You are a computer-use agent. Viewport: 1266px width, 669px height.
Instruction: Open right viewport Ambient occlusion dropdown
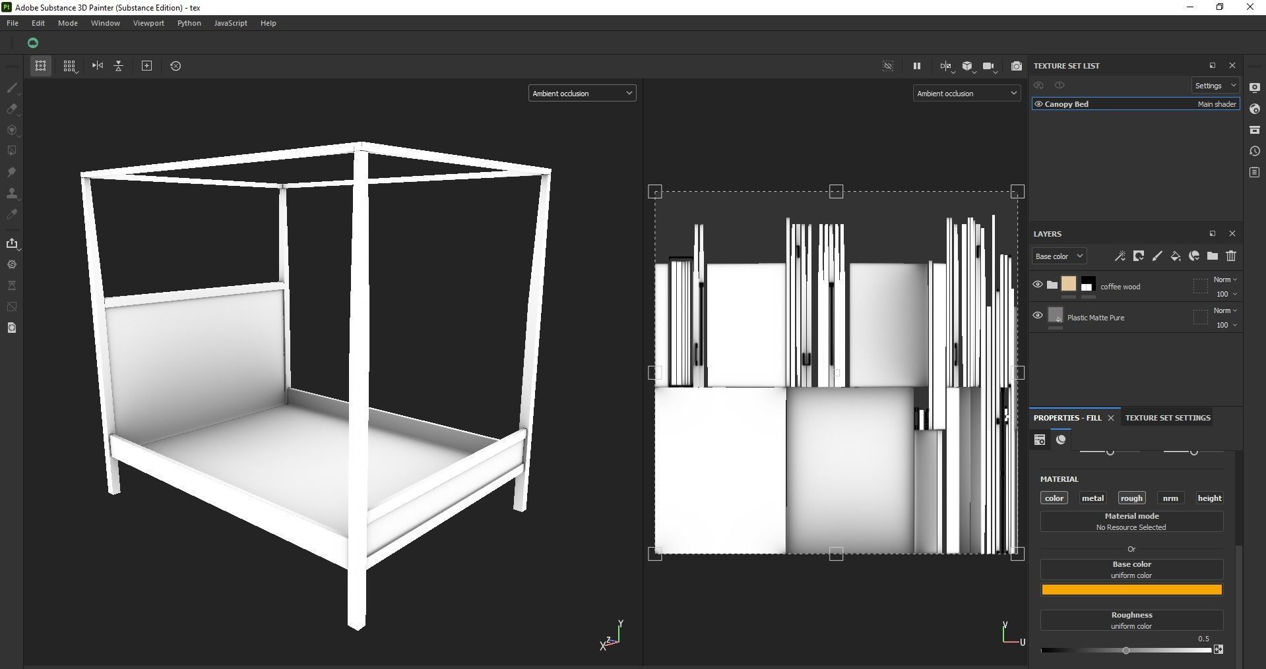(x=966, y=94)
